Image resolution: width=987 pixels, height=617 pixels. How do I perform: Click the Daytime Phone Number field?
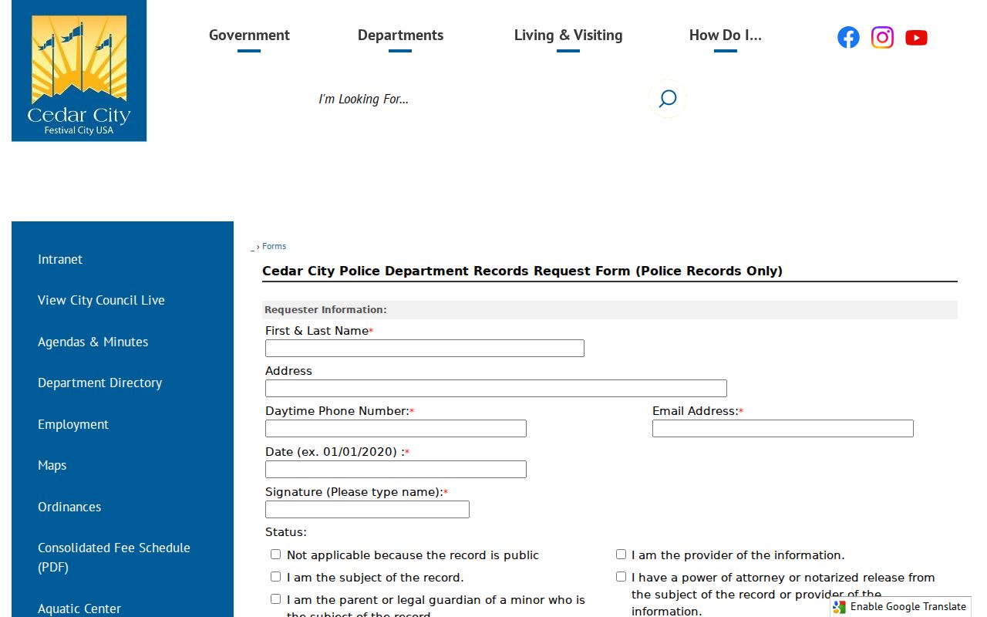tap(396, 429)
